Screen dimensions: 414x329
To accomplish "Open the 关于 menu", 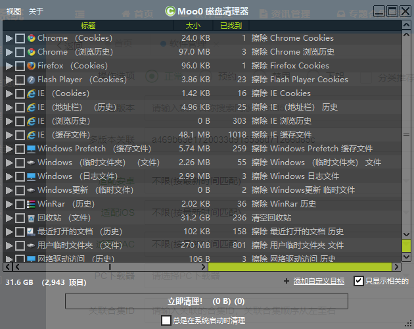I will pos(36,11).
